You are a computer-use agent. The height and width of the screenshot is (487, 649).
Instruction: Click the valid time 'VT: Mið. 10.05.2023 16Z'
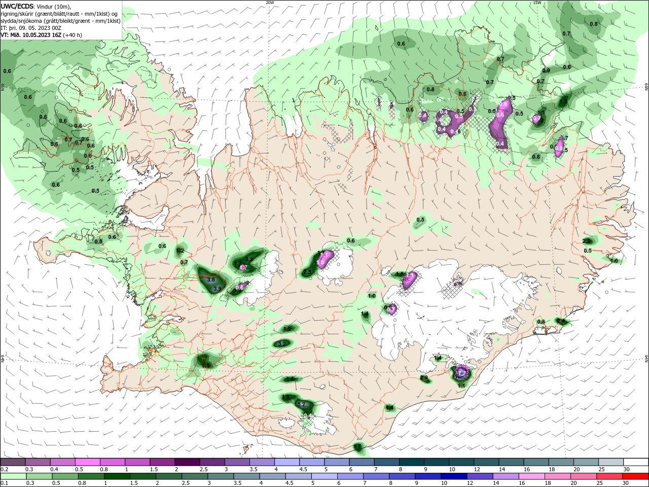31,36
